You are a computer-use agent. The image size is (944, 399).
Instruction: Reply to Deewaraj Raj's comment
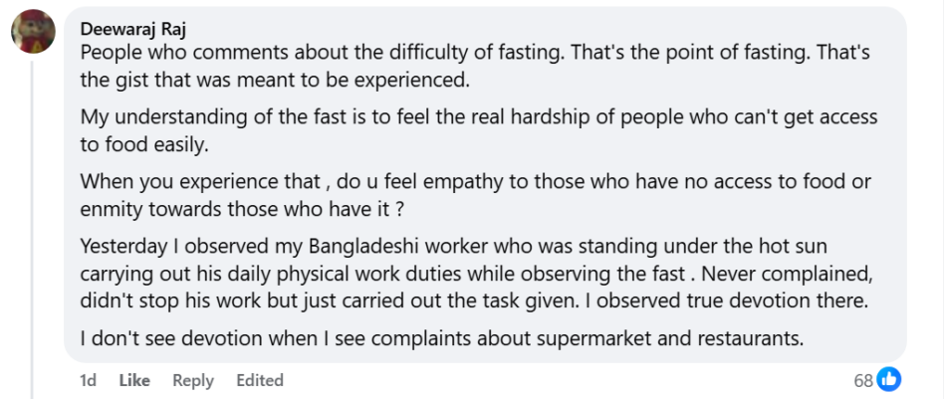coord(193,380)
